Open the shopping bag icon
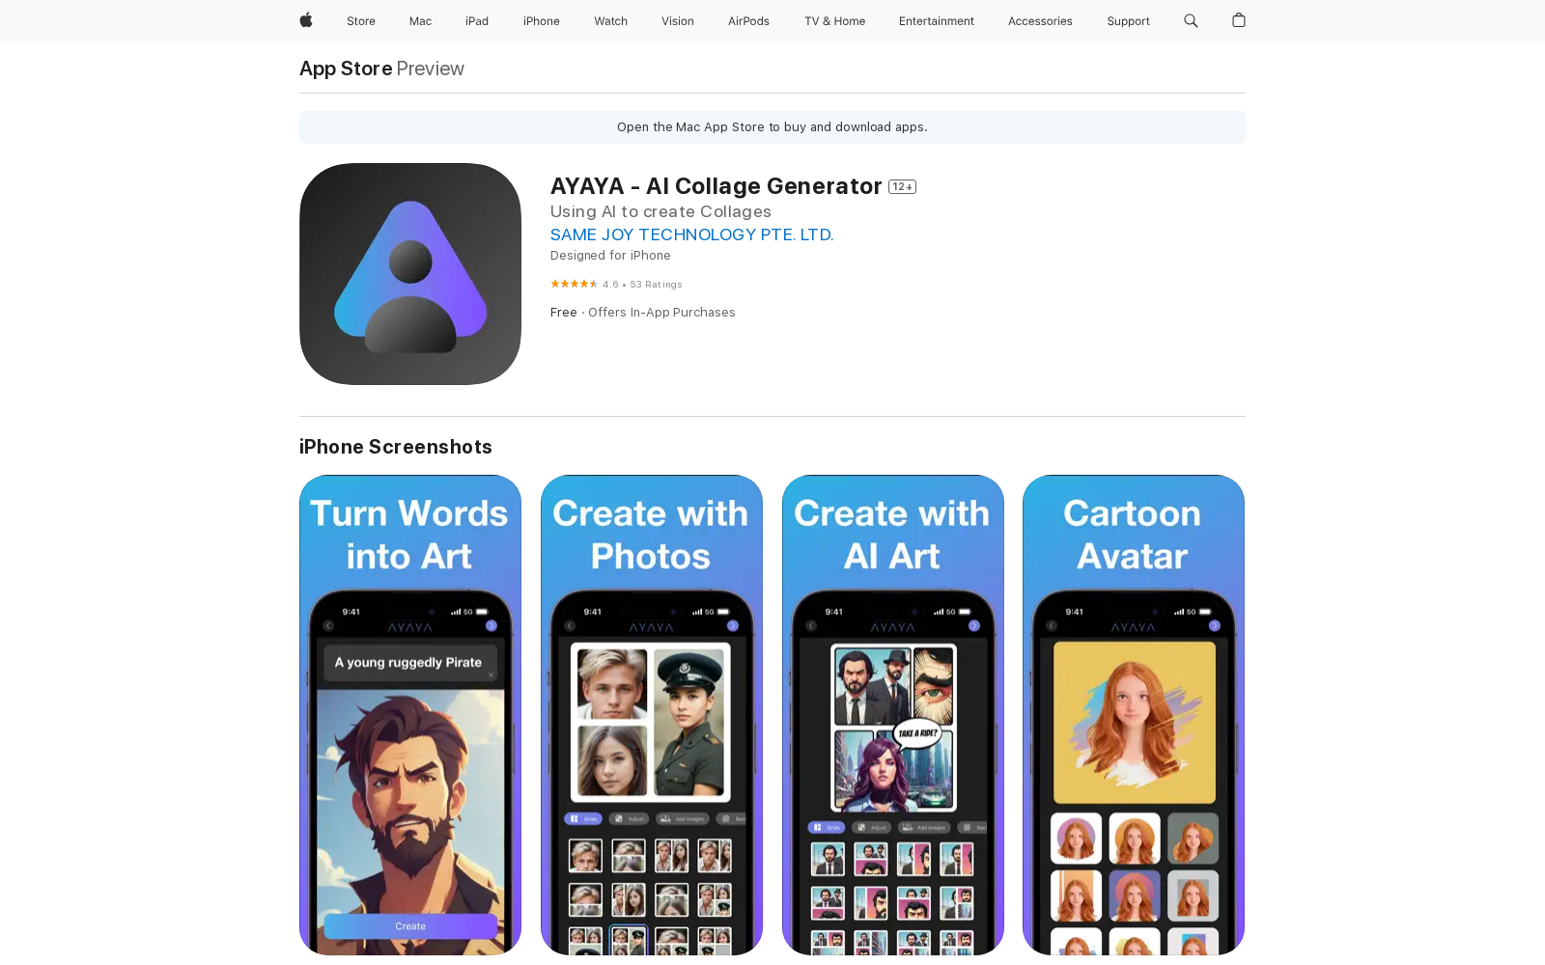Image resolution: width=1545 pixels, height=965 pixels. coord(1239,20)
